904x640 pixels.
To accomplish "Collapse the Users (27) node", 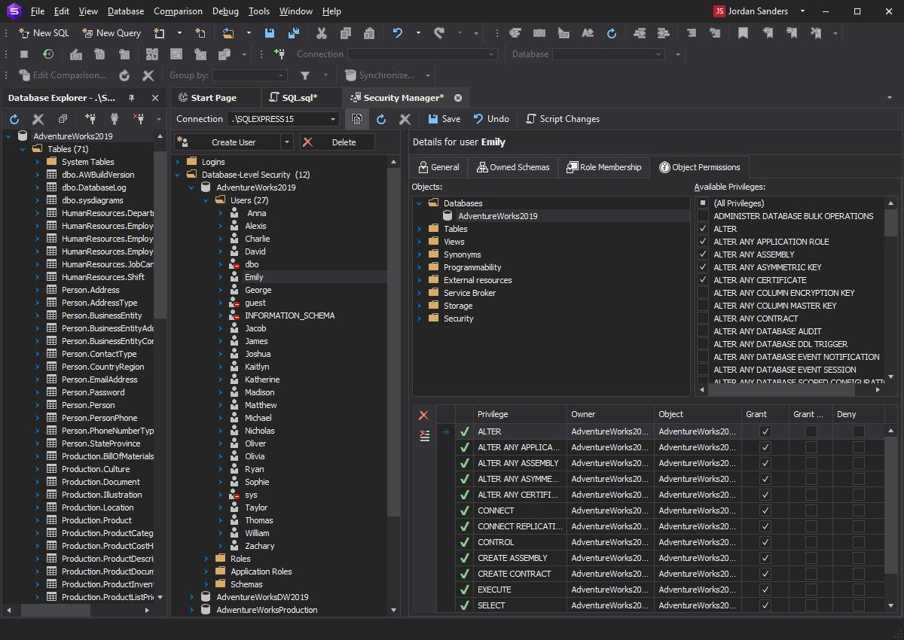I will (205, 200).
